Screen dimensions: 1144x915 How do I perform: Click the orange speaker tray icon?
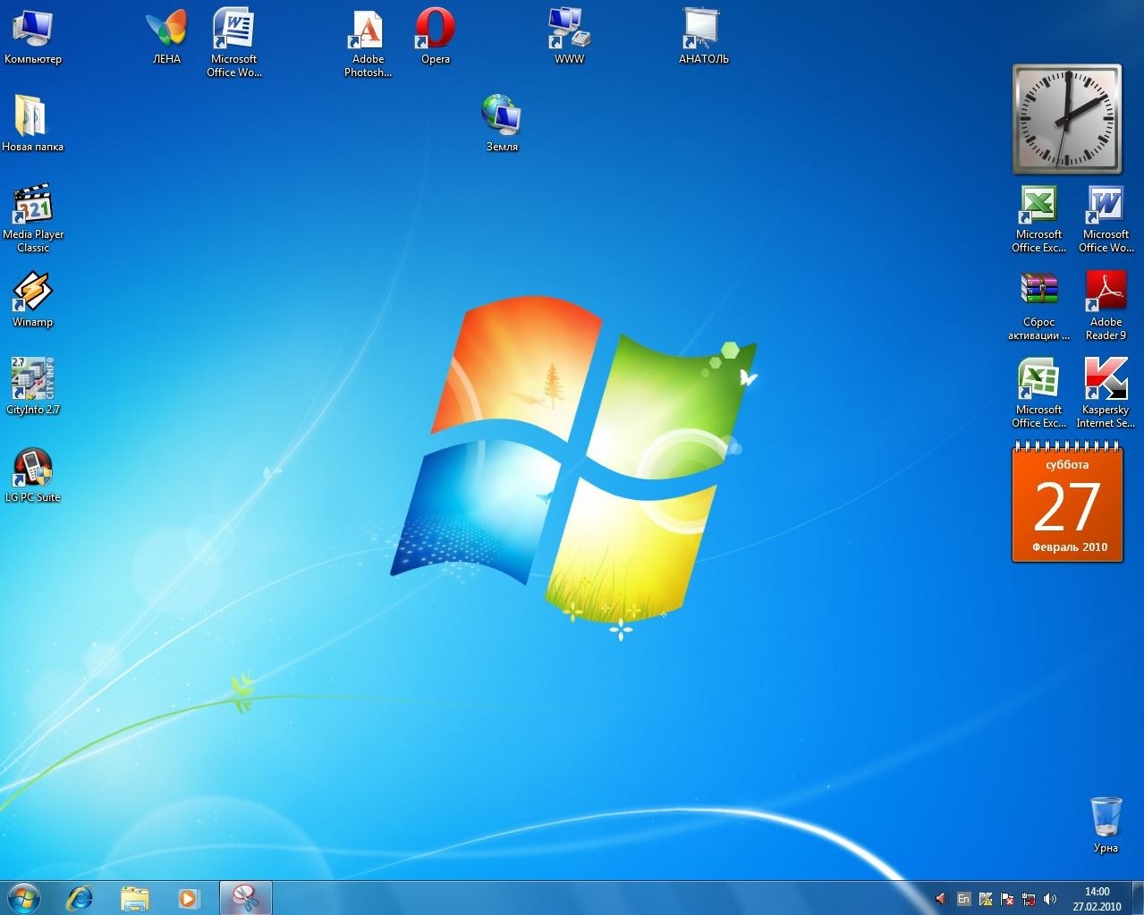pos(940,898)
